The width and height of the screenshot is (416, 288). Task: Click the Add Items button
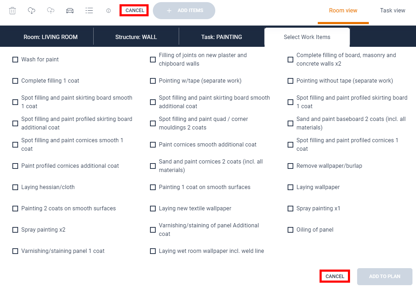[184, 11]
